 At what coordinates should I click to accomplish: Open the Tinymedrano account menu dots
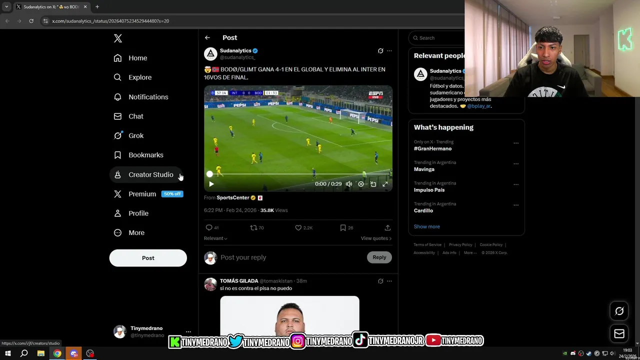pos(188,331)
